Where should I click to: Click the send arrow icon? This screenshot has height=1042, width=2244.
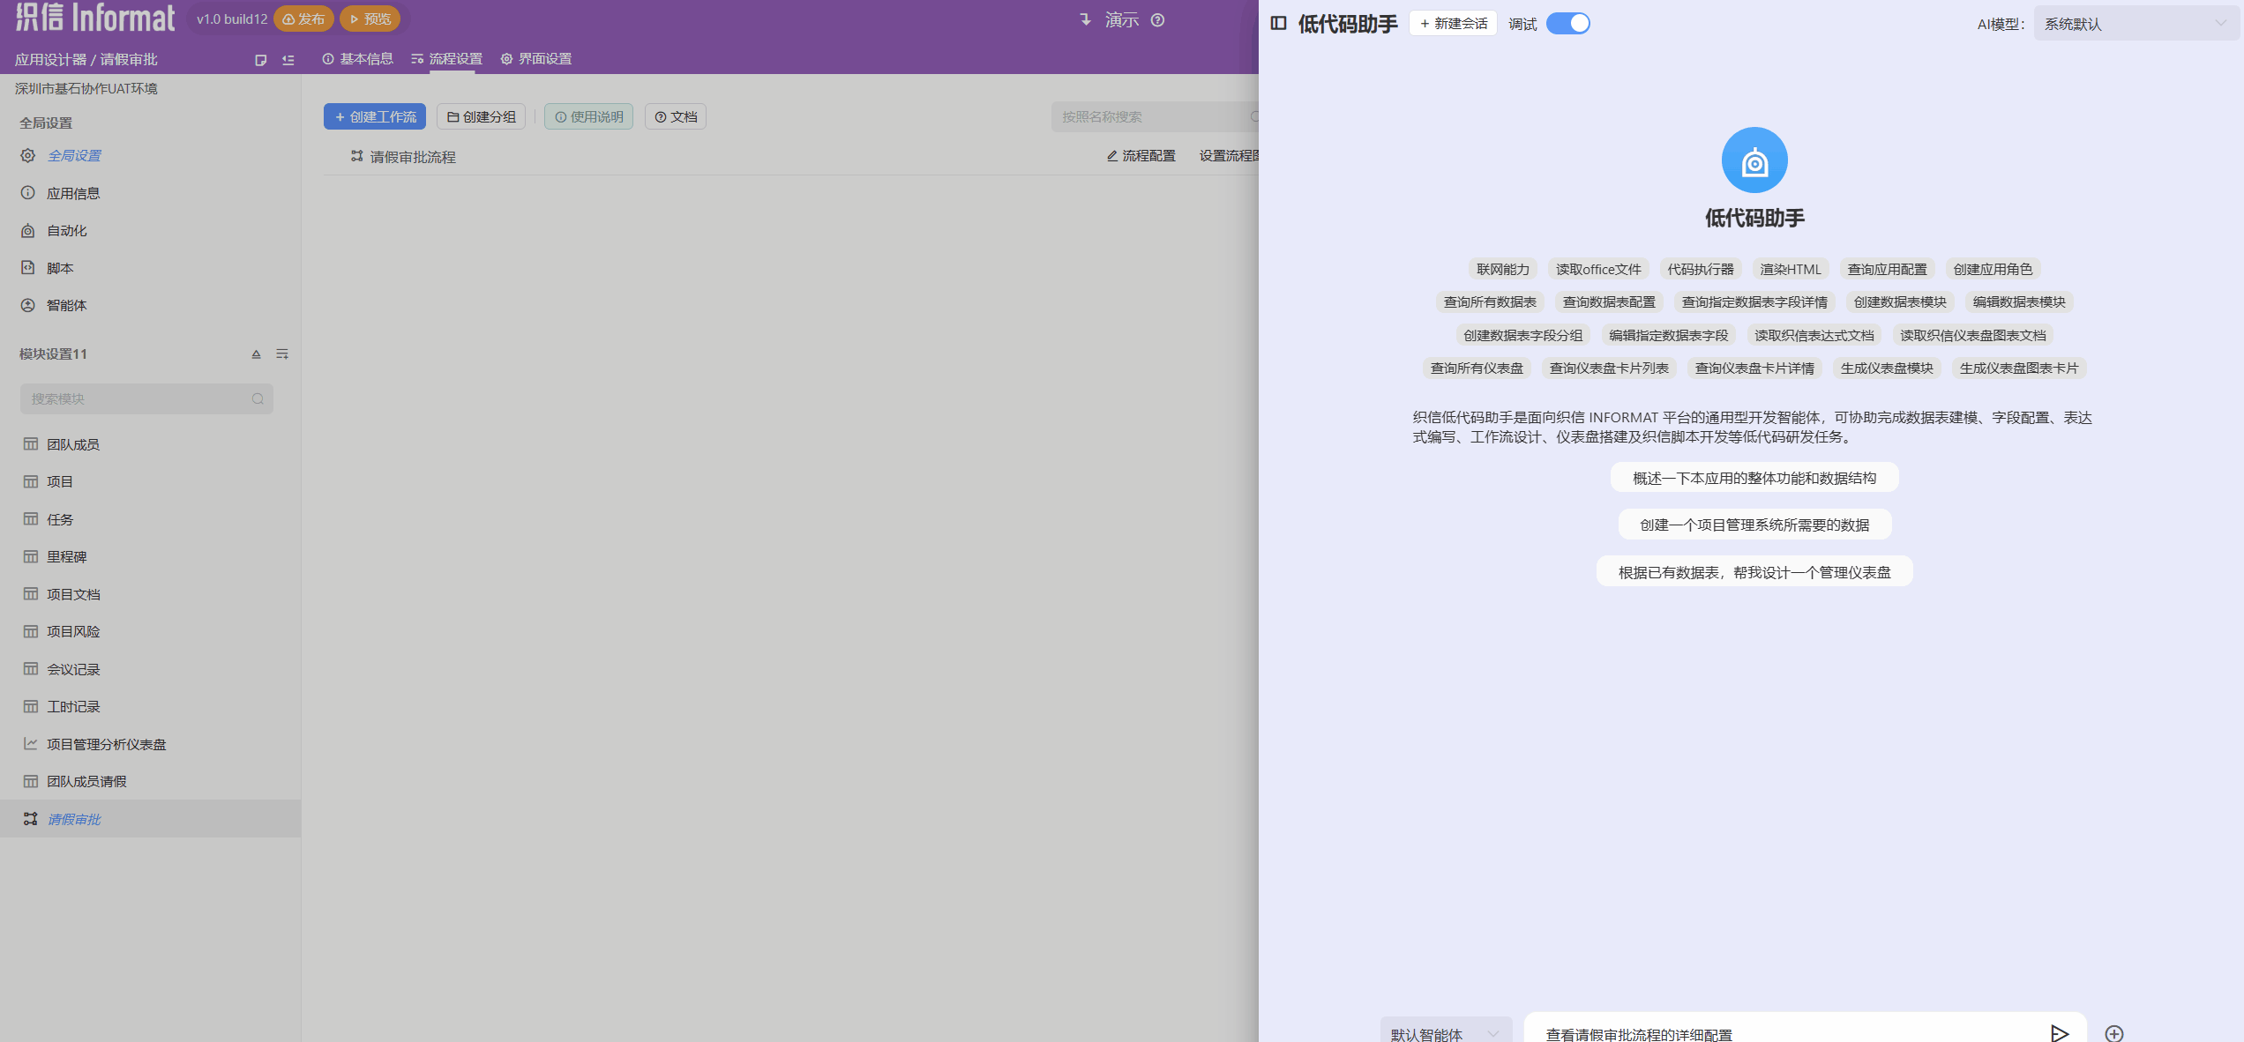[x=2059, y=1033]
